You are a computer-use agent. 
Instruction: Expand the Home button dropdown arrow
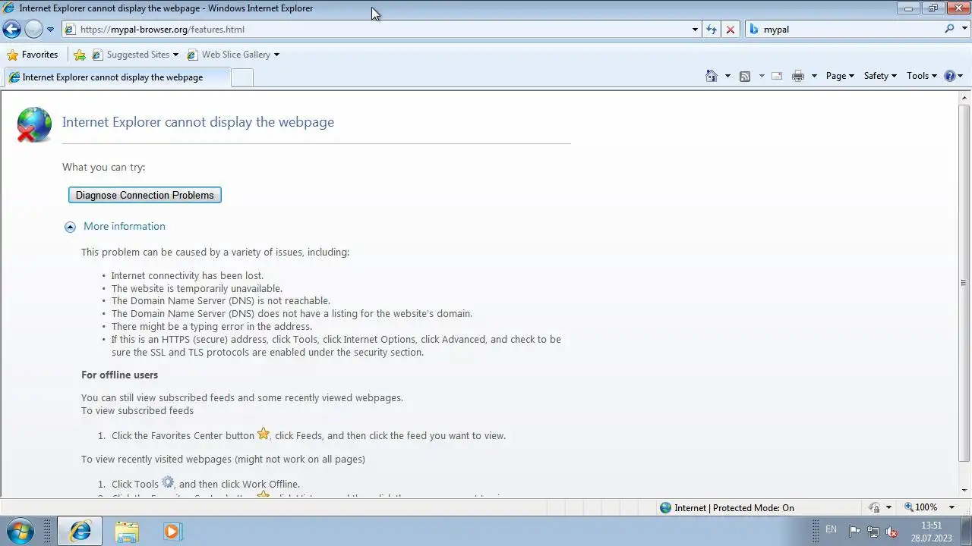click(727, 76)
